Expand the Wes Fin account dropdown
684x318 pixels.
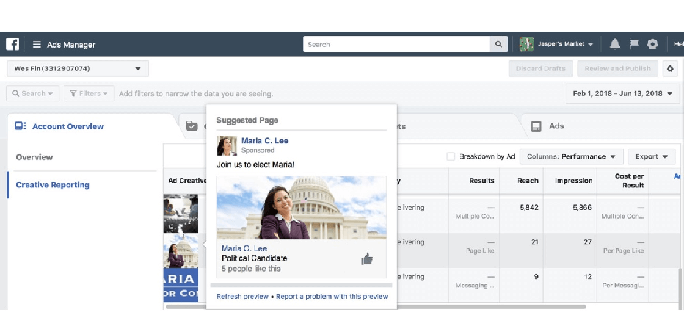click(78, 68)
